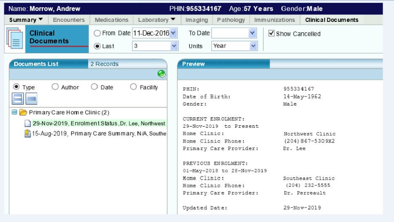Open the Summary tab menu
The height and width of the screenshot is (222, 394).
(x=26, y=20)
